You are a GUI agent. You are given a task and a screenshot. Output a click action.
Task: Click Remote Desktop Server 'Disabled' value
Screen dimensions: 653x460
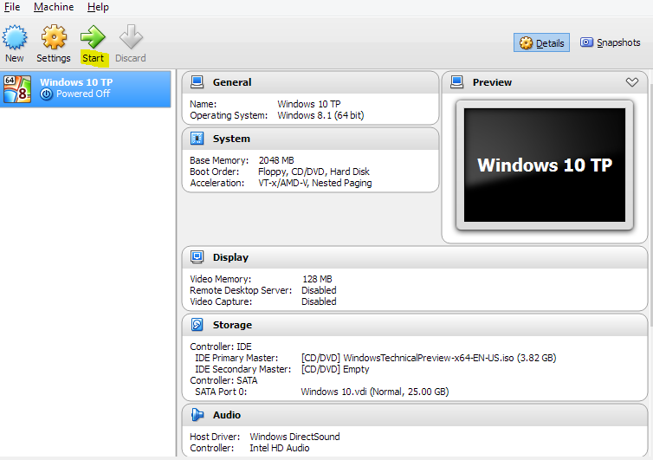(x=319, y=290)
